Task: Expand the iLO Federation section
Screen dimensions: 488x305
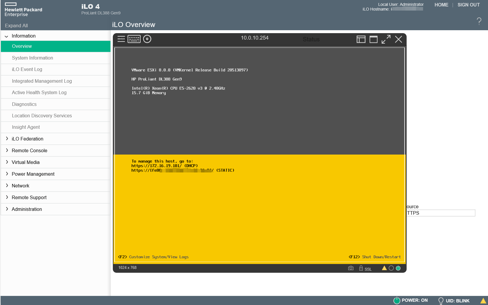Action: (x=27, y=139)
